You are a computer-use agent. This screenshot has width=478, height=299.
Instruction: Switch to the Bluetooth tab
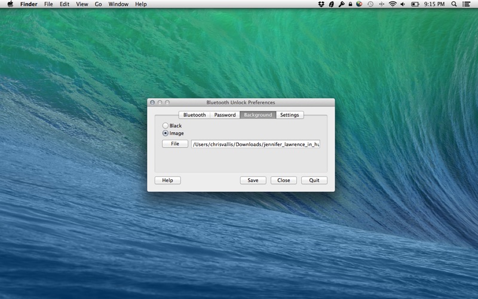[194, 115]
